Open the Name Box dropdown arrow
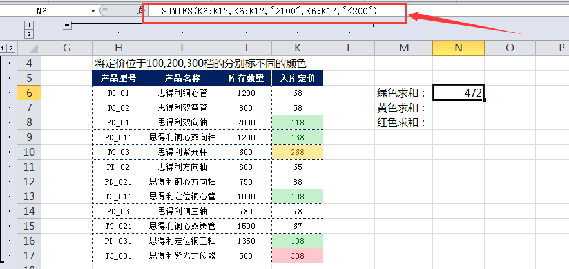The height and width of the screenshot is (269, 569). pos(93,11)
